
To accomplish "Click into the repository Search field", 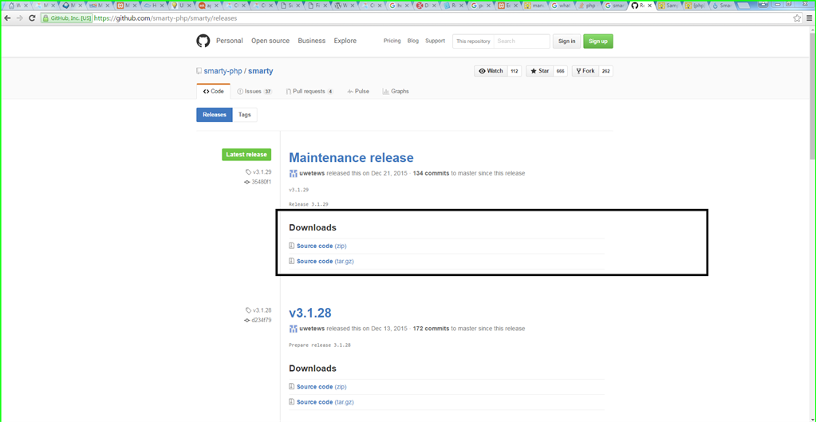I will 522,41.
